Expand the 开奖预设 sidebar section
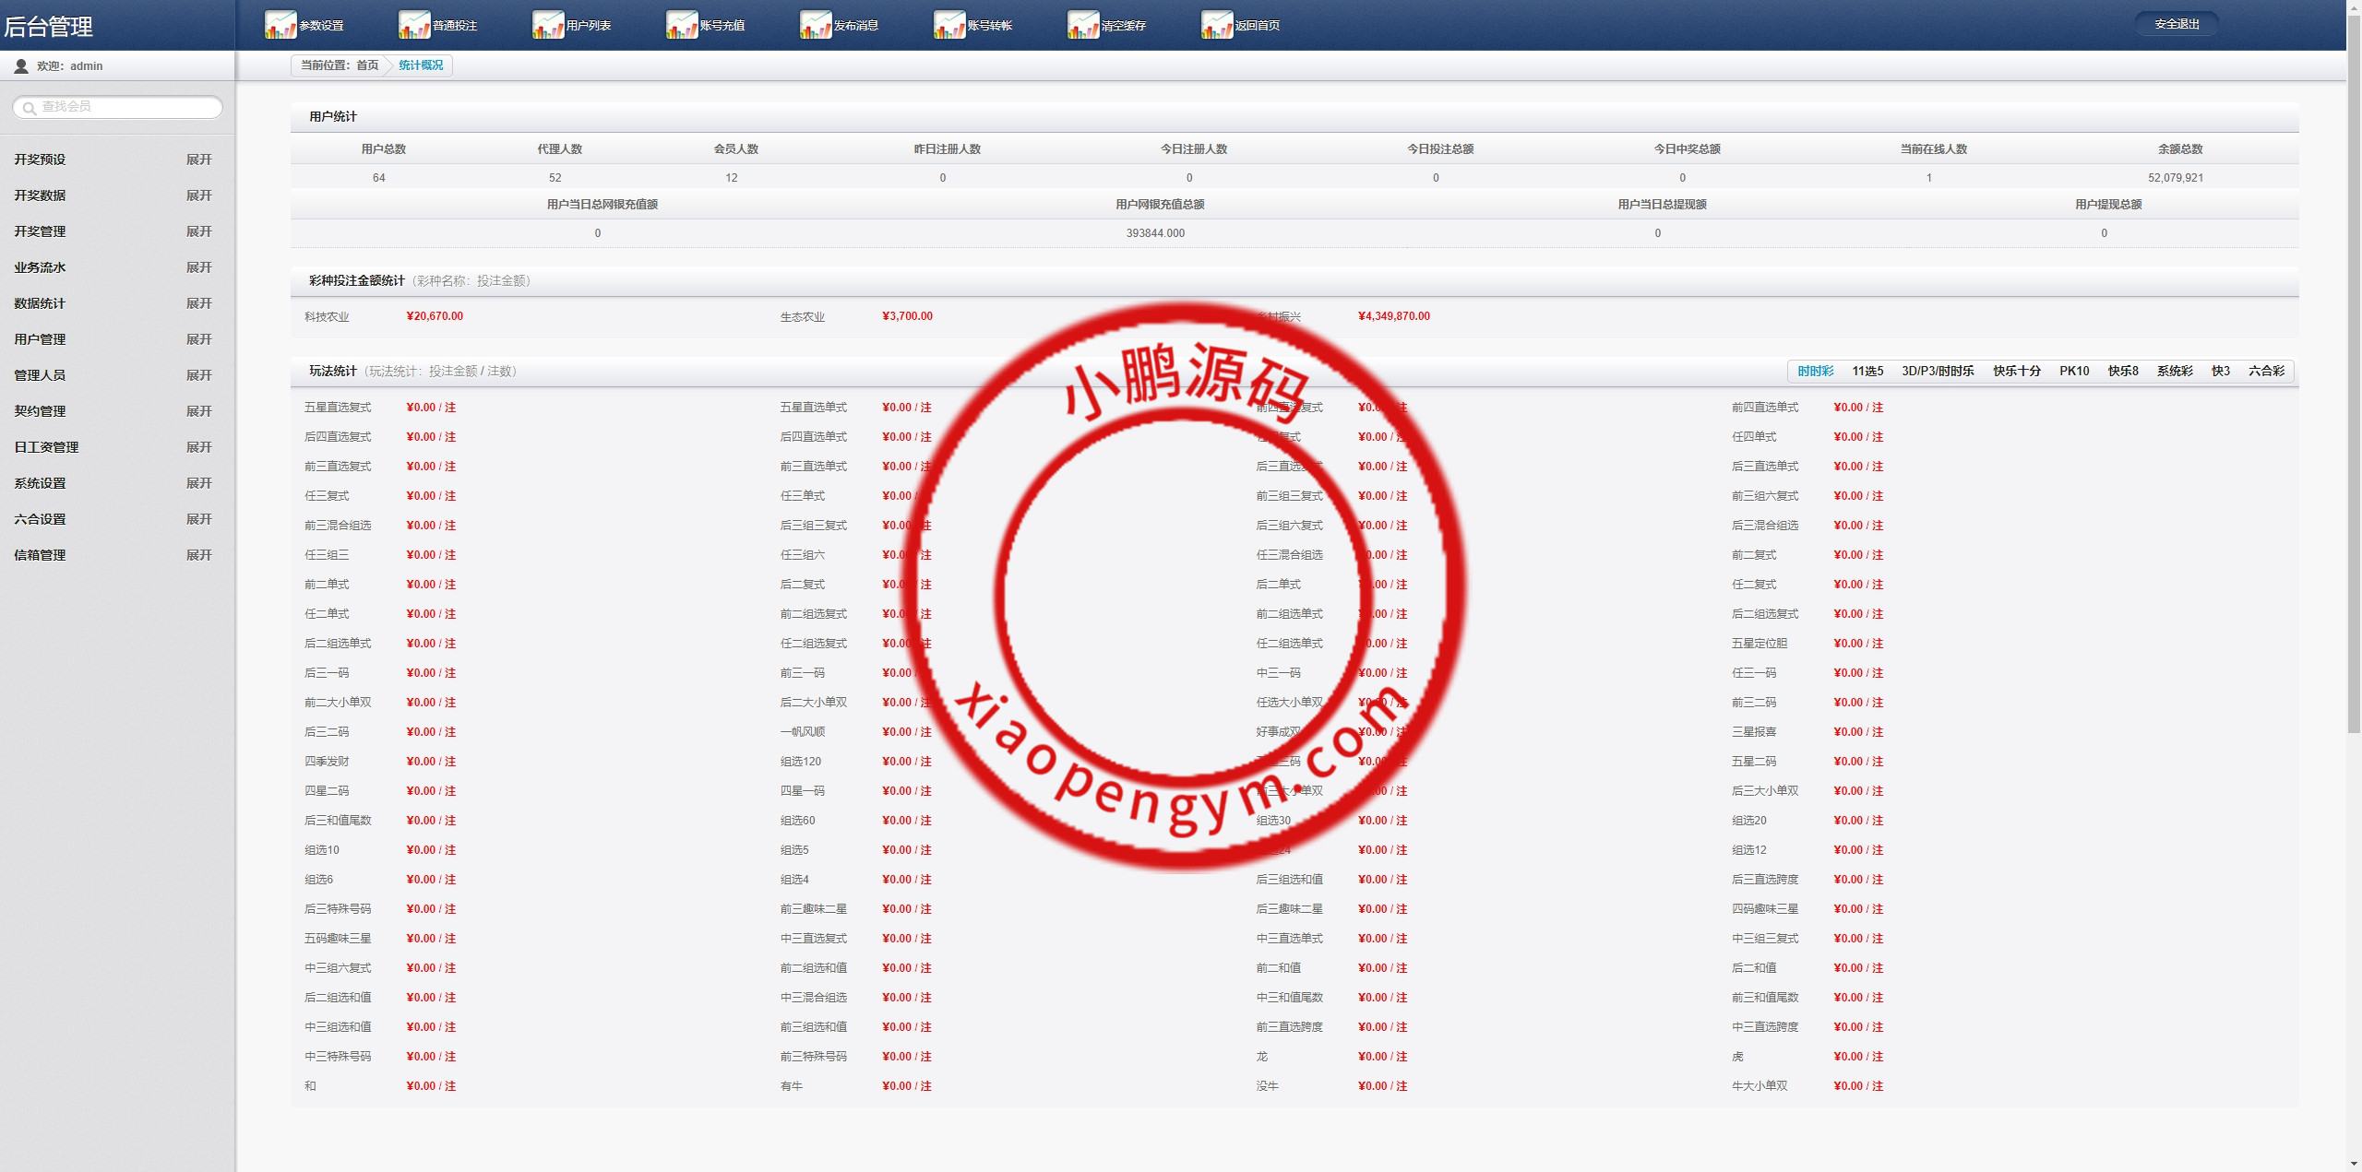 pos(198,160)
